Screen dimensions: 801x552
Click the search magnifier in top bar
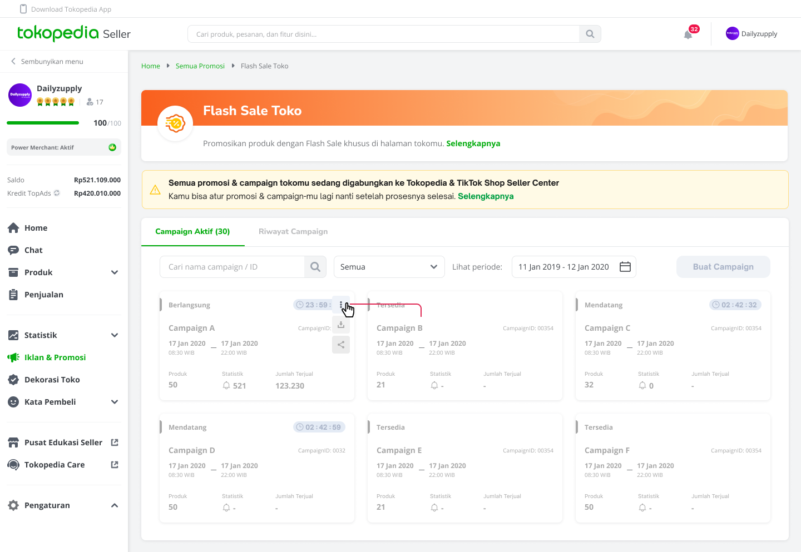590,34
